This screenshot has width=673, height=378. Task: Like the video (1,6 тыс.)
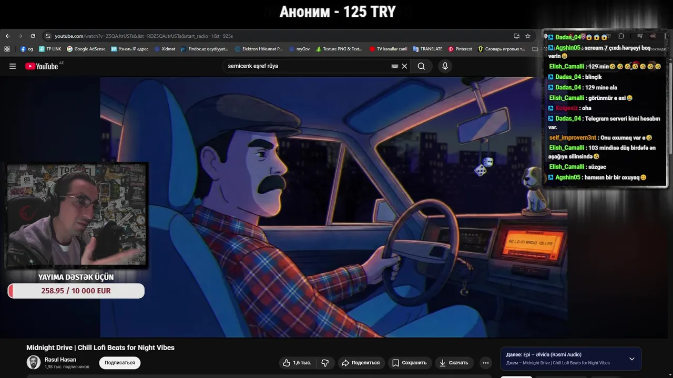(x=297, y=363)
